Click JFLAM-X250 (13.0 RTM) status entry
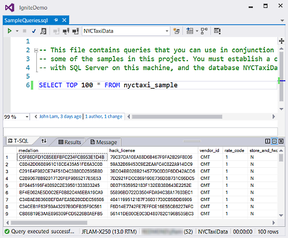 [109, 232]
